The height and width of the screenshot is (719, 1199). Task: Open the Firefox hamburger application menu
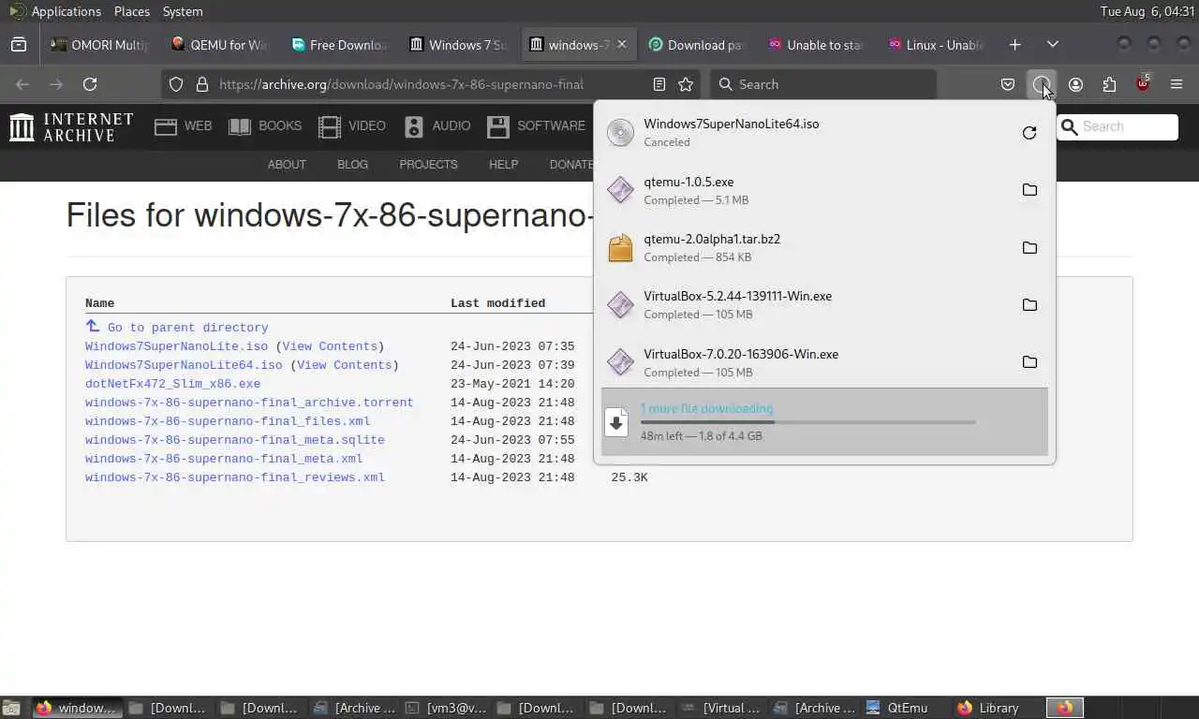coord(1177,84)
